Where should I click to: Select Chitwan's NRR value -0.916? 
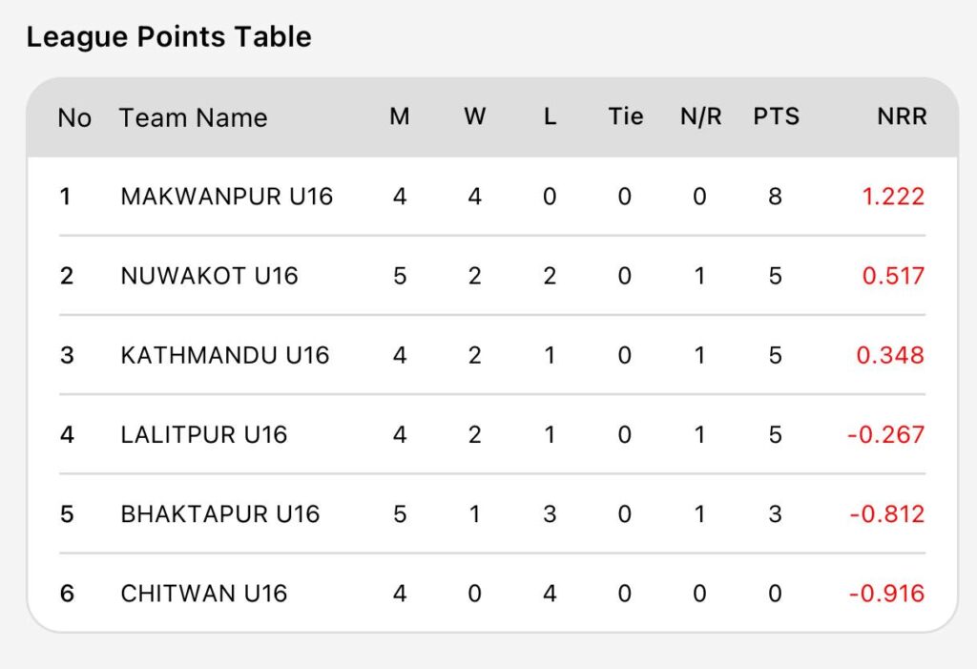(x=886, y=593)
